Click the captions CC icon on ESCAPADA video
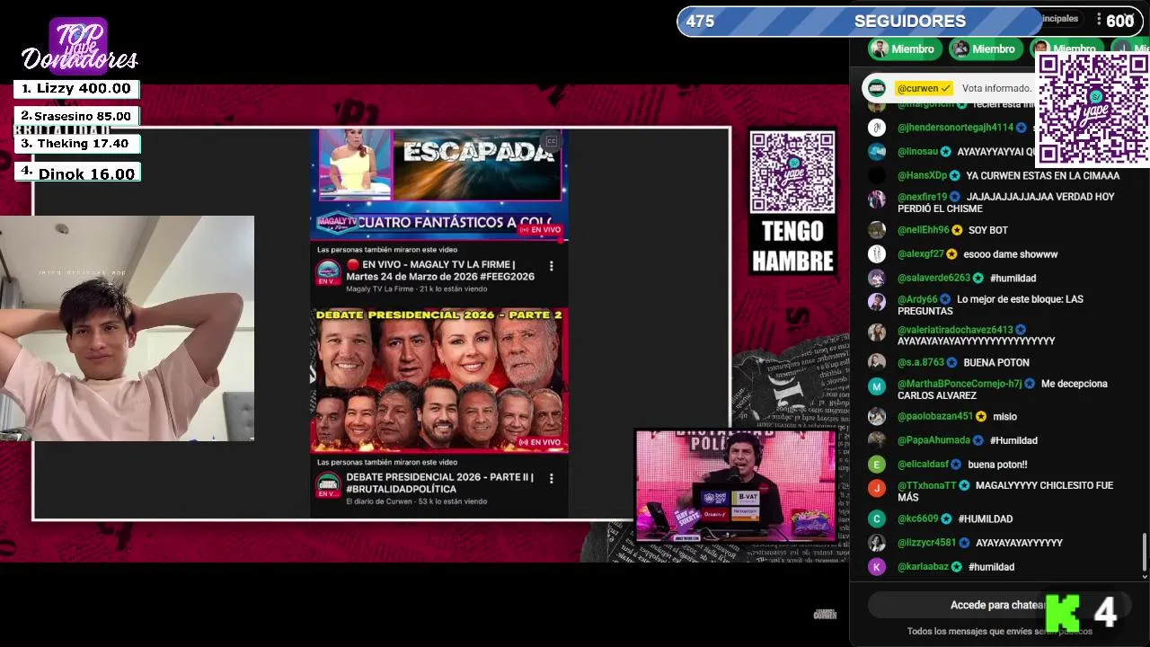 (x=552, y=141)
